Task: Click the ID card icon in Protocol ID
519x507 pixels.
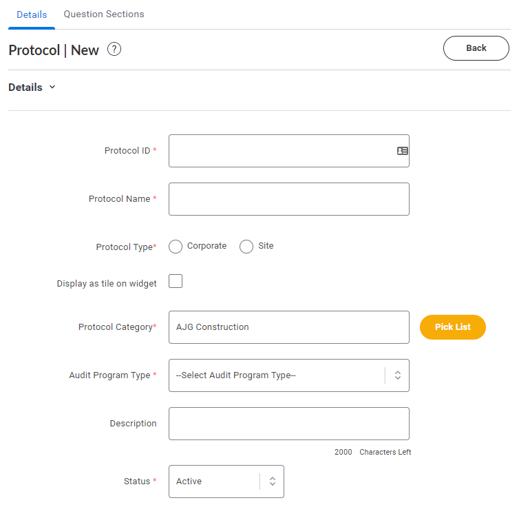Action: [x=402, y=151]
